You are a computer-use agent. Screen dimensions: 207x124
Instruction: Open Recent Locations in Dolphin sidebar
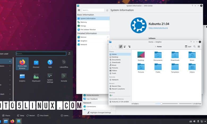(120, 89)
